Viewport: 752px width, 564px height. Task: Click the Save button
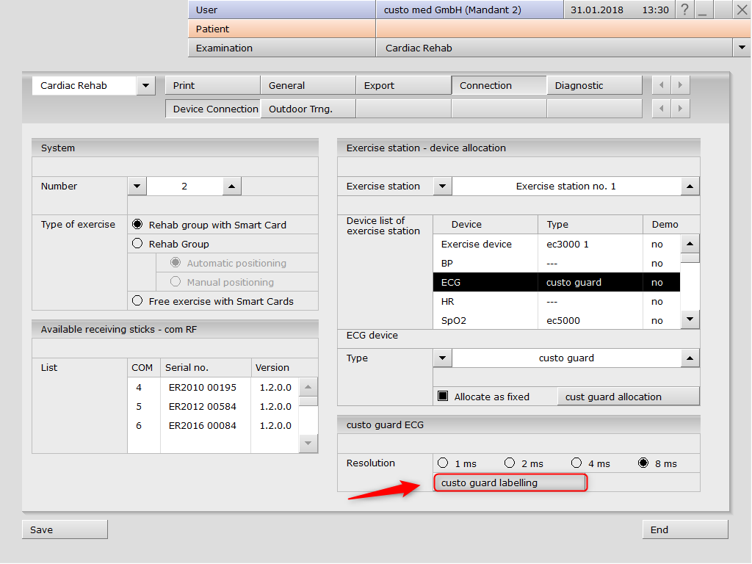pos(65,529)
